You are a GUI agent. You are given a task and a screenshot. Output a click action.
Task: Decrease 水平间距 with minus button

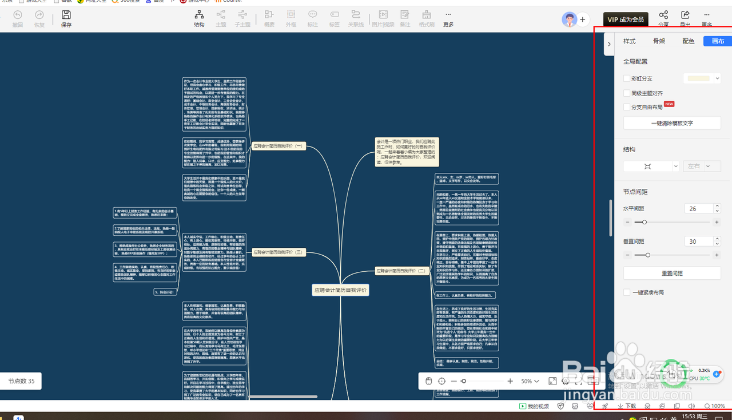[x=627, y=222]
